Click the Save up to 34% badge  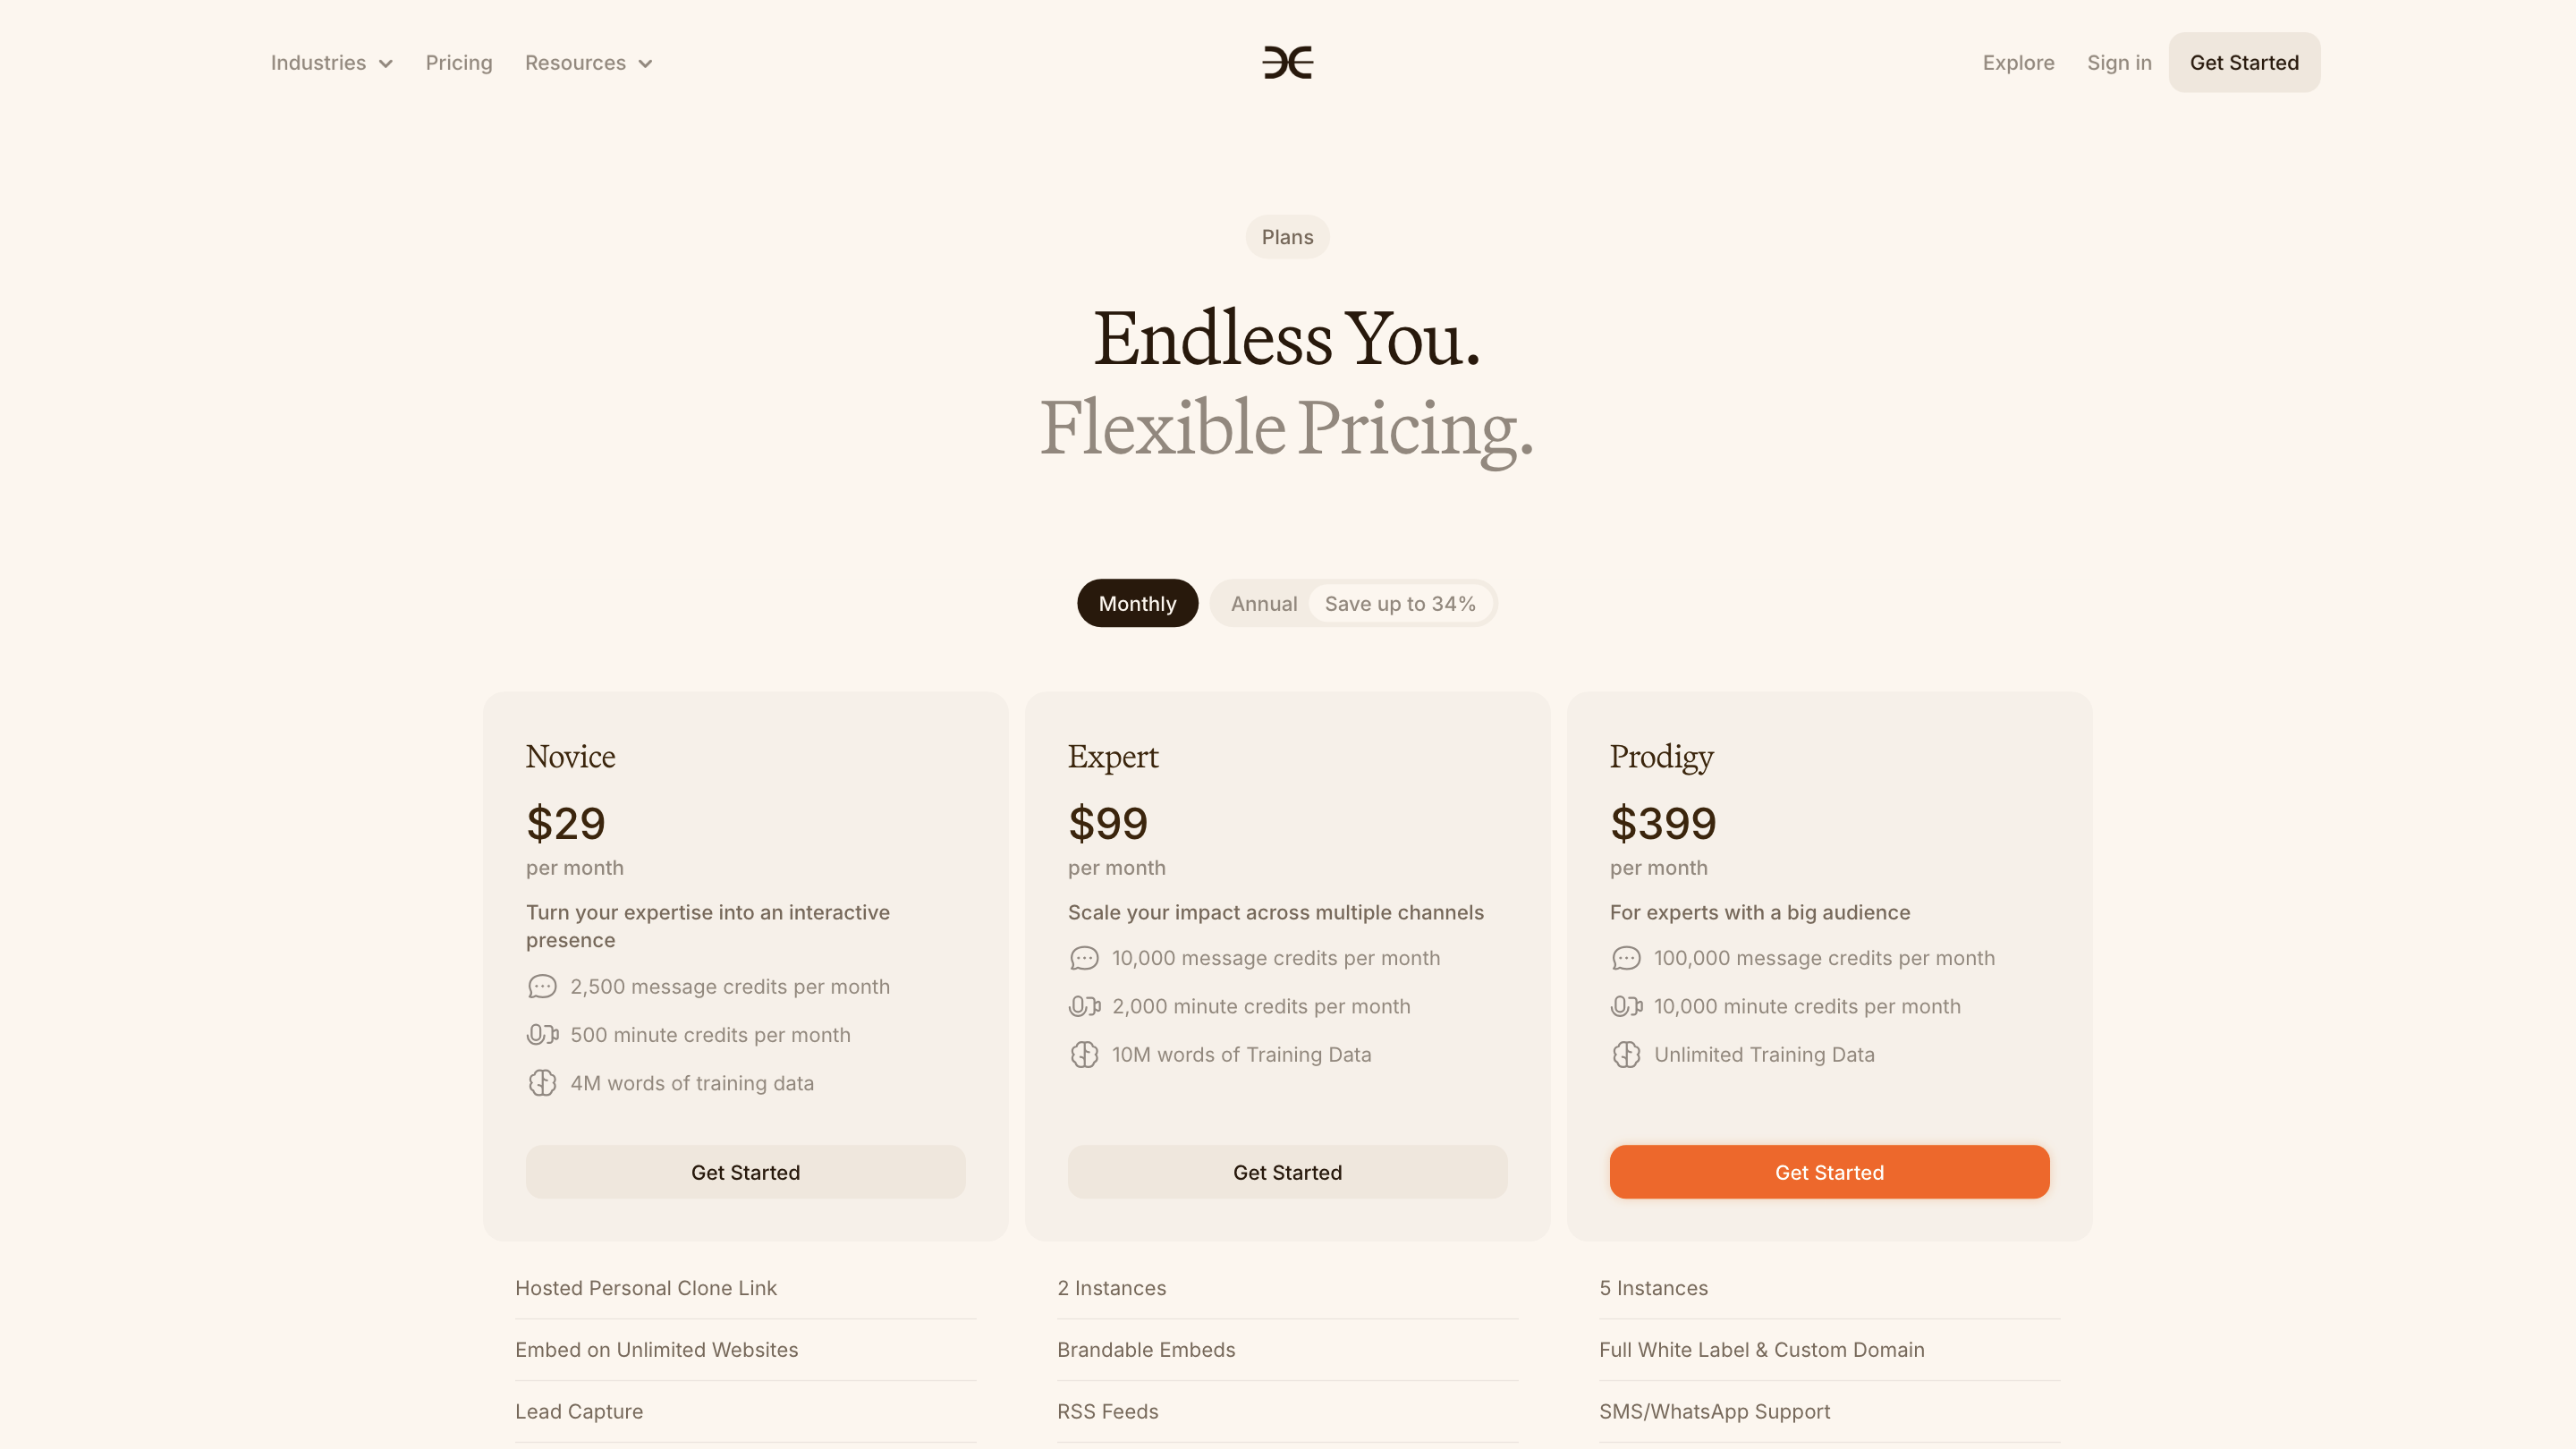click(x=1400, y=604)
